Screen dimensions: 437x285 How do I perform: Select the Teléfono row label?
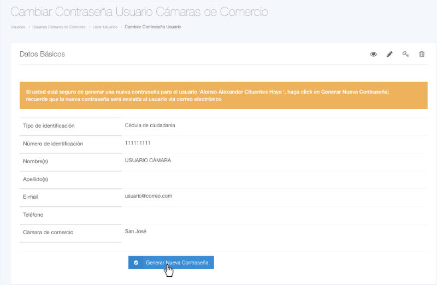pos(33,215)
